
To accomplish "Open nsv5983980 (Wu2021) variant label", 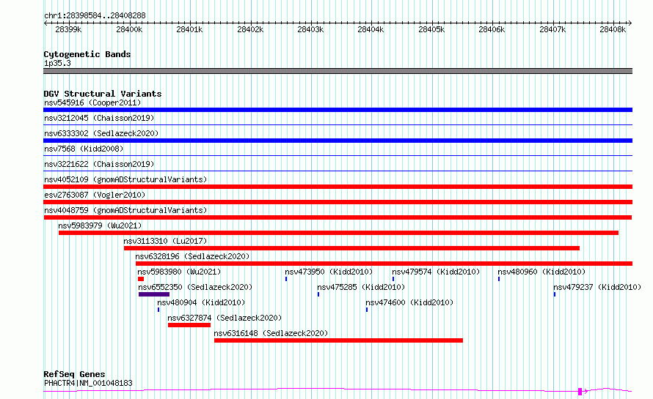I will [x=179, y=272].
